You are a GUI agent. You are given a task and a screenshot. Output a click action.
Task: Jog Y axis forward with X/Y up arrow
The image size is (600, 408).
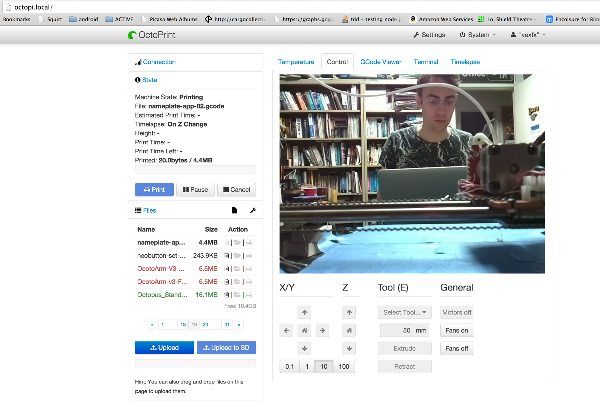coord(304,312)
